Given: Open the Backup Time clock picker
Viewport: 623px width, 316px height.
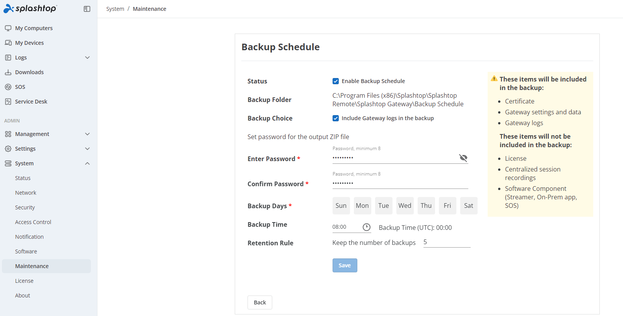Looking at the screenshot, I should (x=367, y=227).
